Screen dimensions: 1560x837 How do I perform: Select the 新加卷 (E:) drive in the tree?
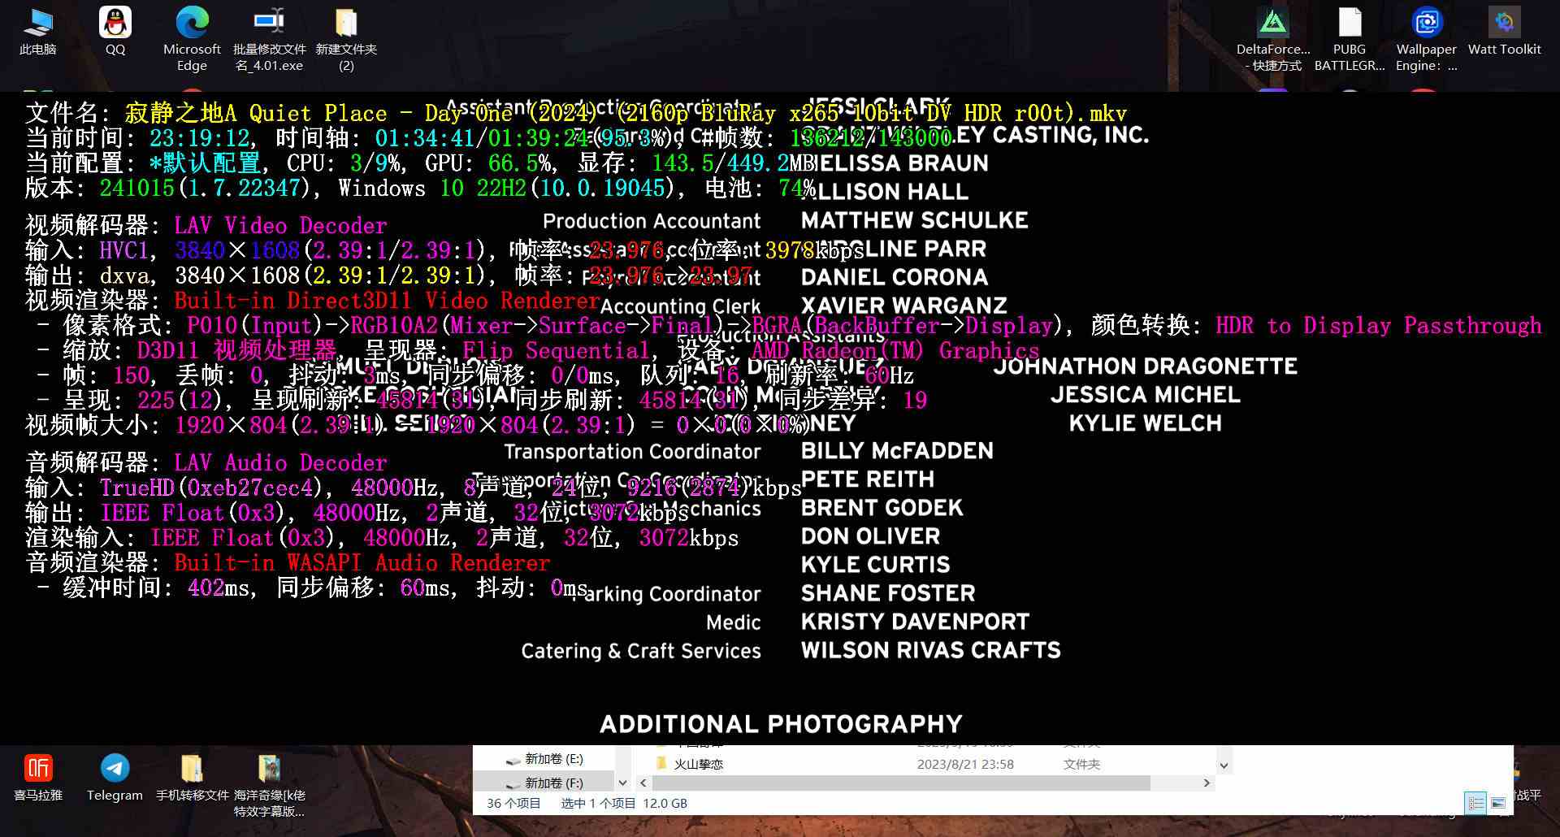click(553, 759)
